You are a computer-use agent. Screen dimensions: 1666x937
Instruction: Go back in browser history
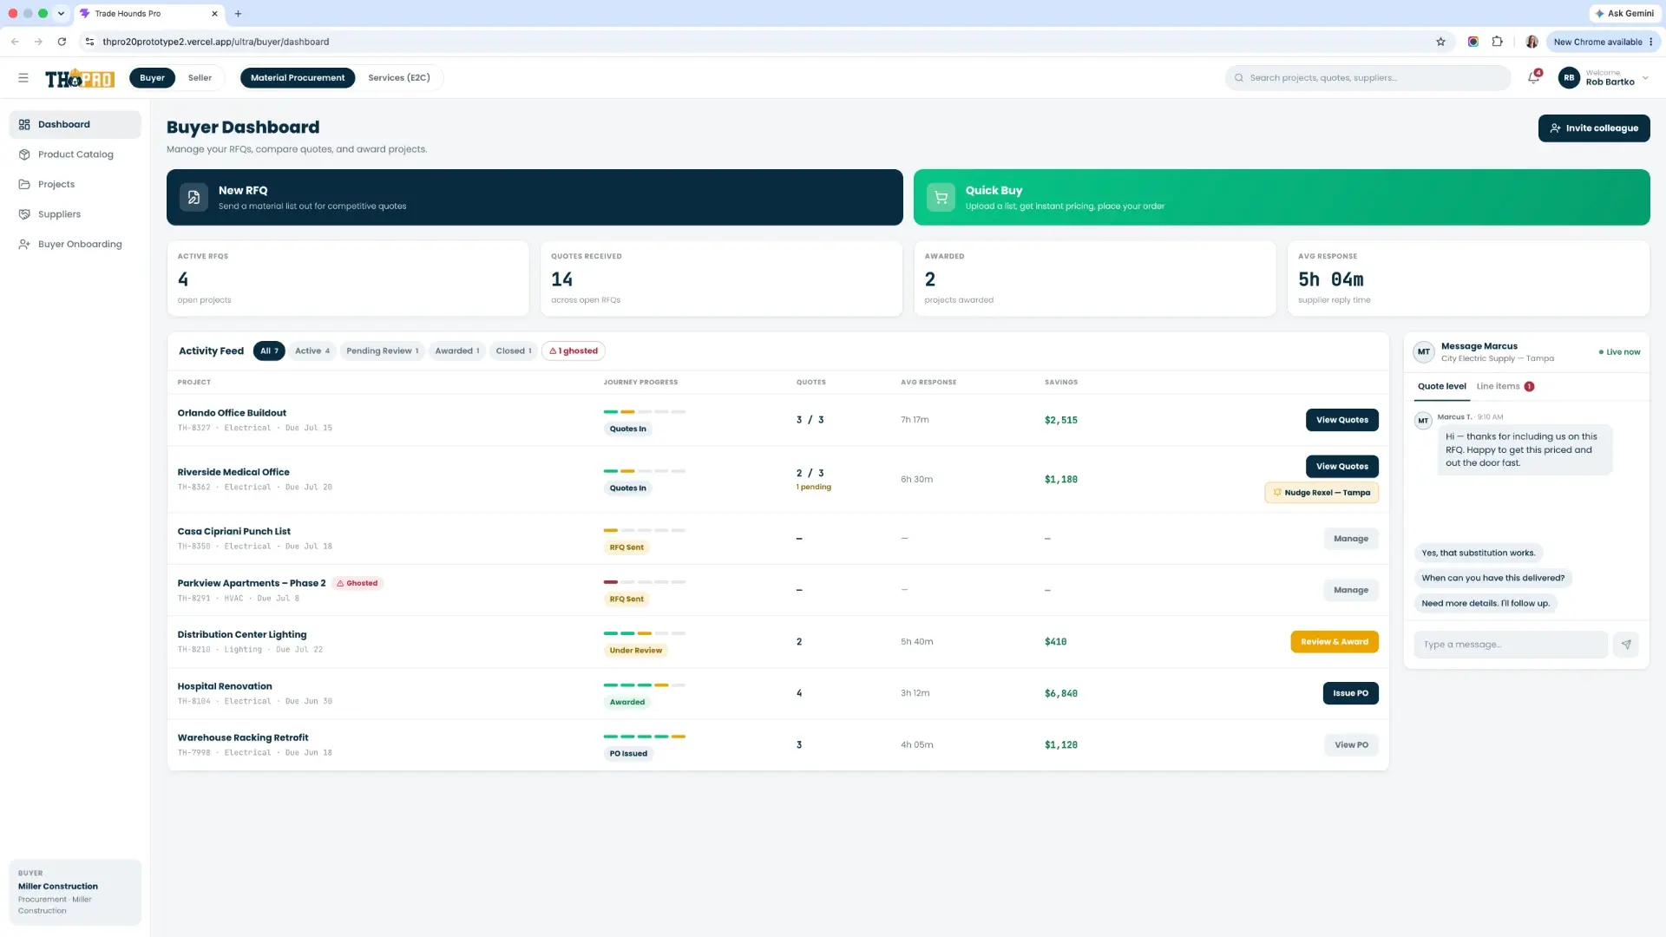15,42
